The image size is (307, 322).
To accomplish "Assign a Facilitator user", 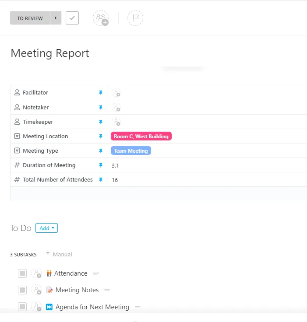I will 116,93.
